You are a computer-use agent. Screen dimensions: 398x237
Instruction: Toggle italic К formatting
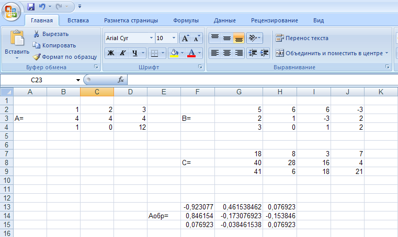pyautogui.click(x=123, y=53)
